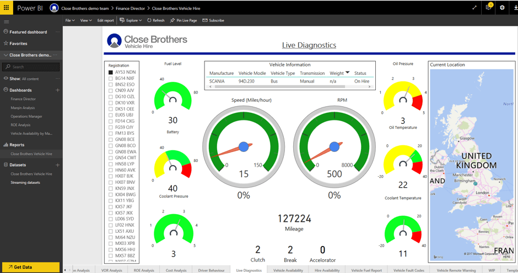Image resolution: width=518 pixels, height=273 pixels.
Task: Open Finance Director breadcrumb link
Action: click(130, 8)
